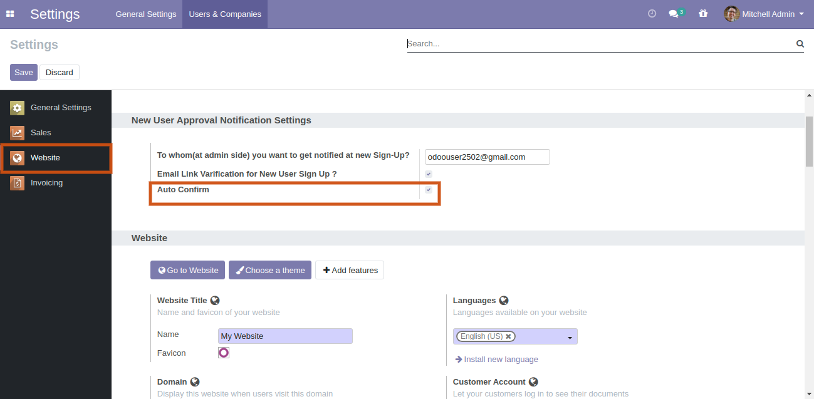This screenshot has width=814, height=399.
Task: Click Choose a theme button
Action: pos(270,271)
